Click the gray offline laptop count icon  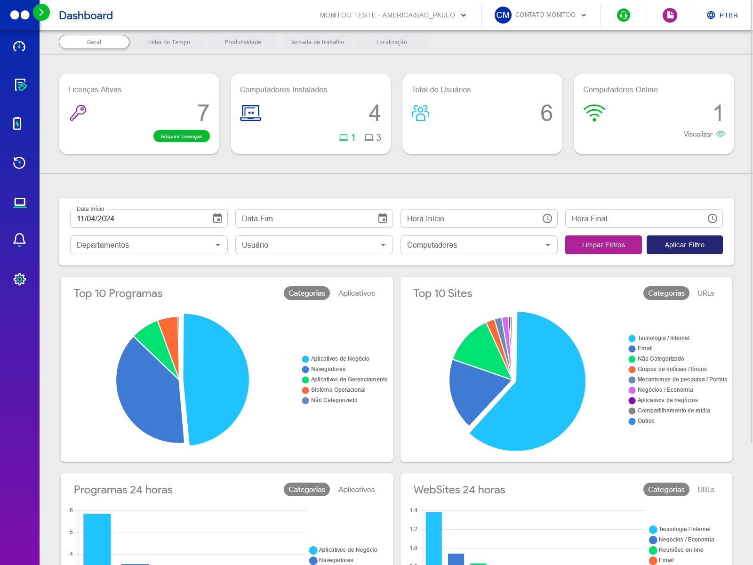pyautogui.click(x=369, y=137)
